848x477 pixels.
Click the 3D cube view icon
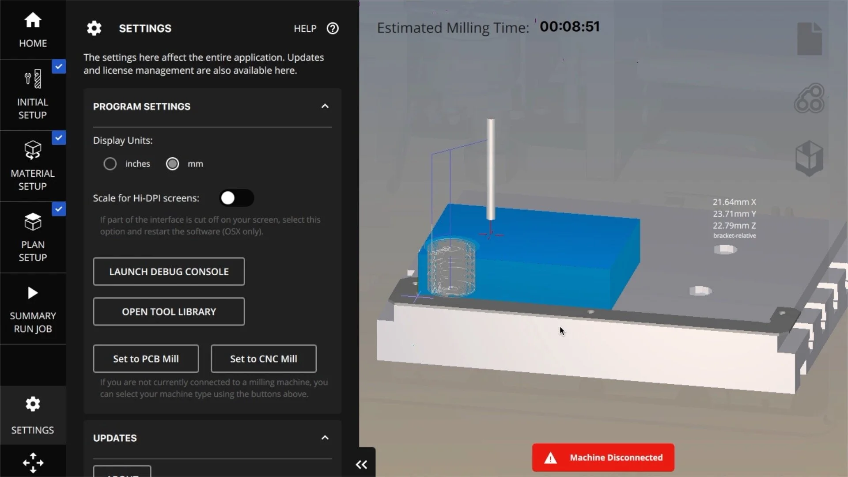(x=809, y=158)
